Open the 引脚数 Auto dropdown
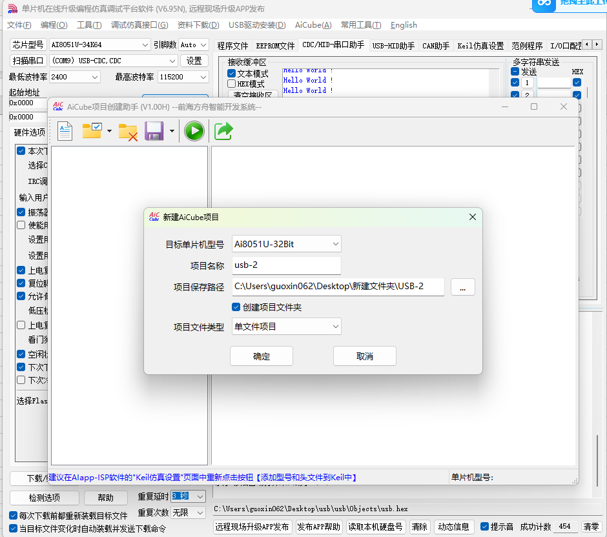607x537 pixels. click(194, 45)
